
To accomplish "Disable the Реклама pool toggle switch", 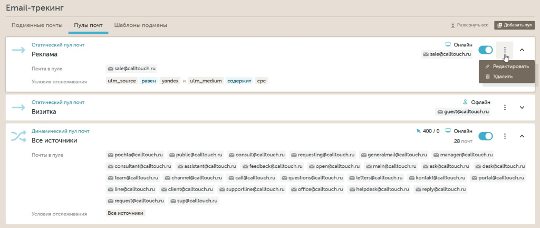I will tap(486, 50).
